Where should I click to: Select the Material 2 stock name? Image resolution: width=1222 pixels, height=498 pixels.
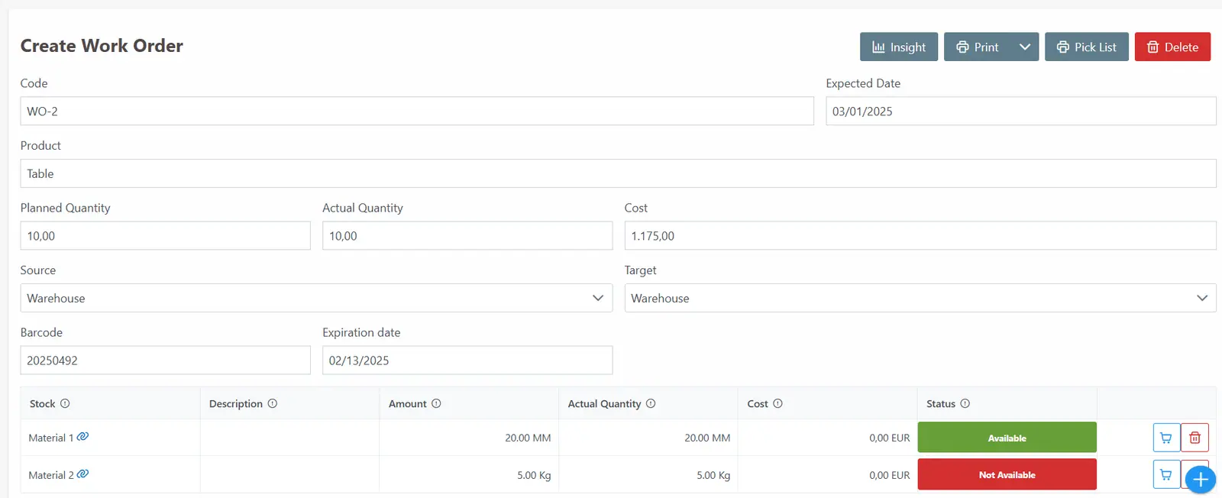(51, 475)
